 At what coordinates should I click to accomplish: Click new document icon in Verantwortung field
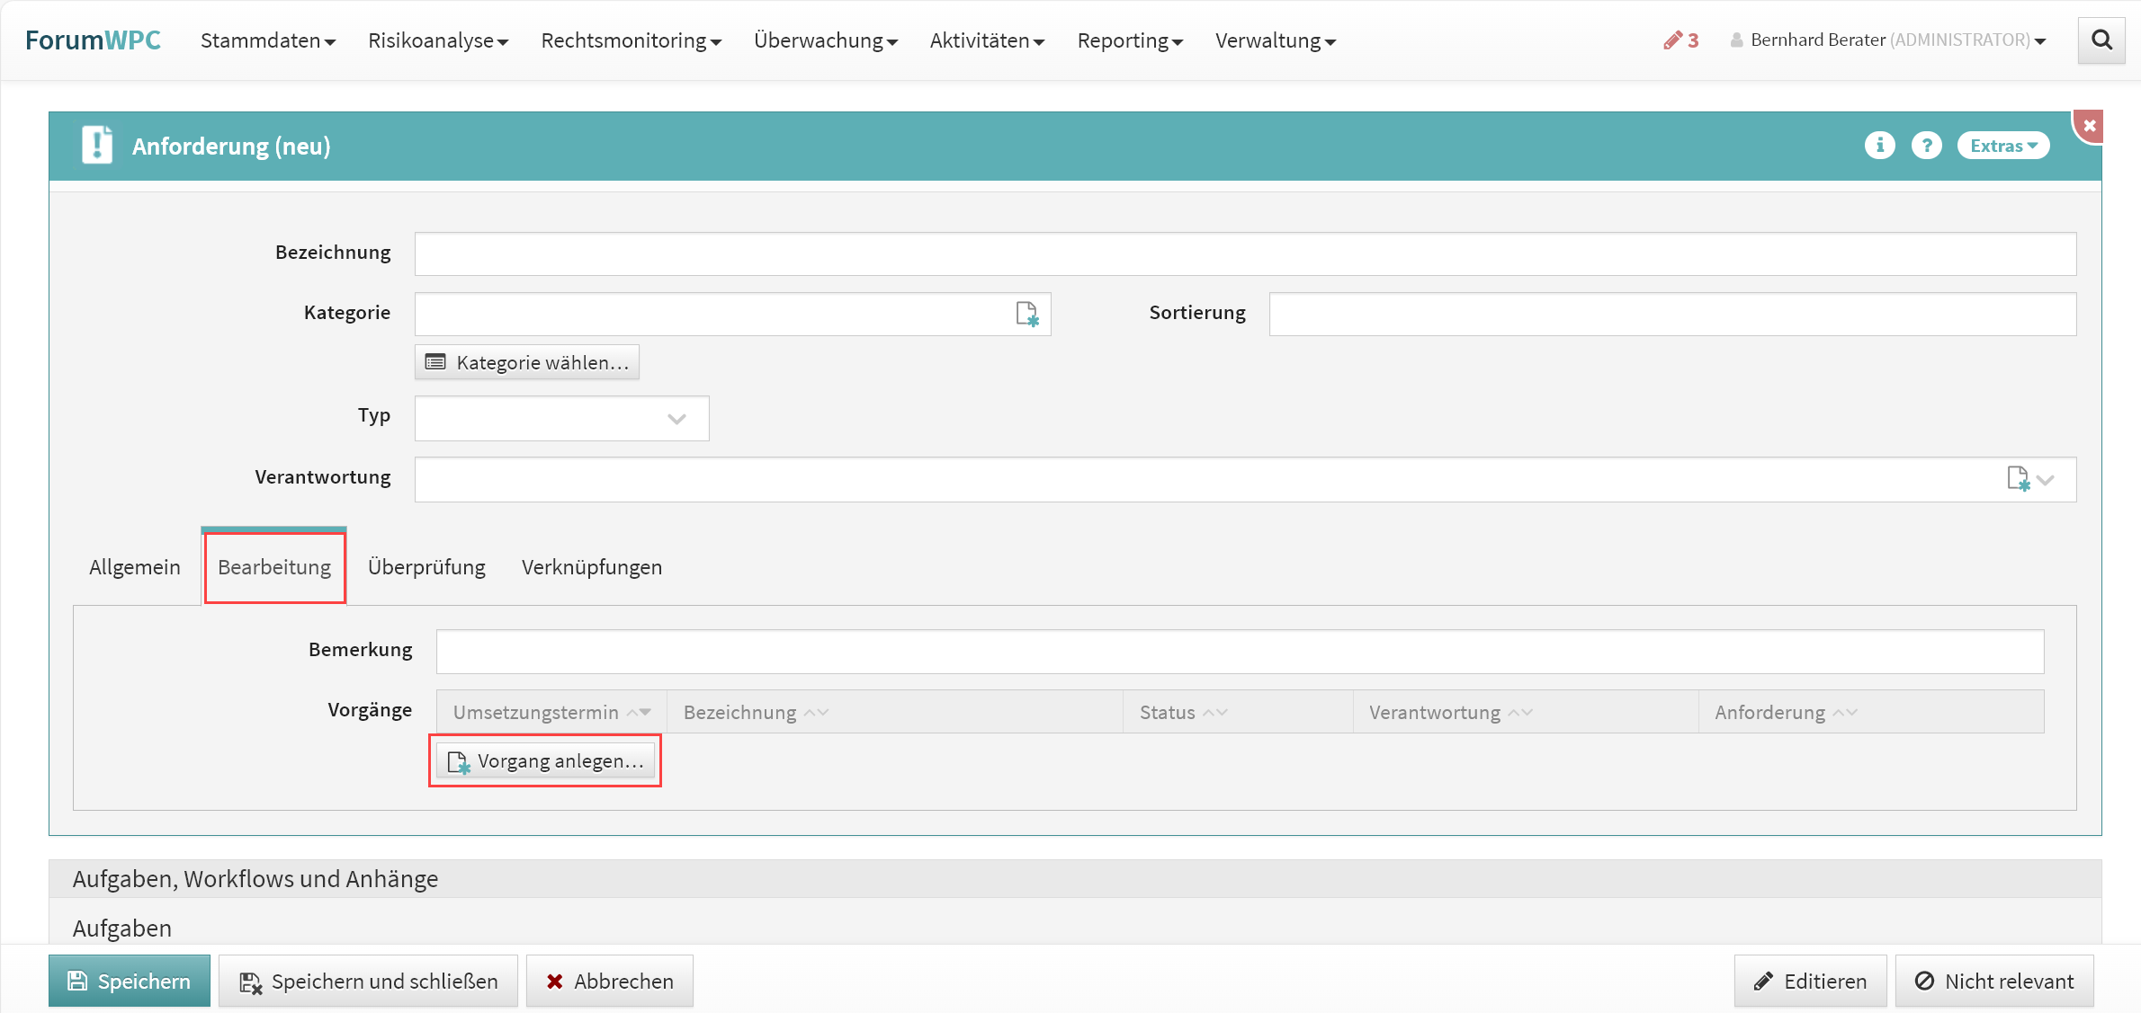pos(2018,479)
